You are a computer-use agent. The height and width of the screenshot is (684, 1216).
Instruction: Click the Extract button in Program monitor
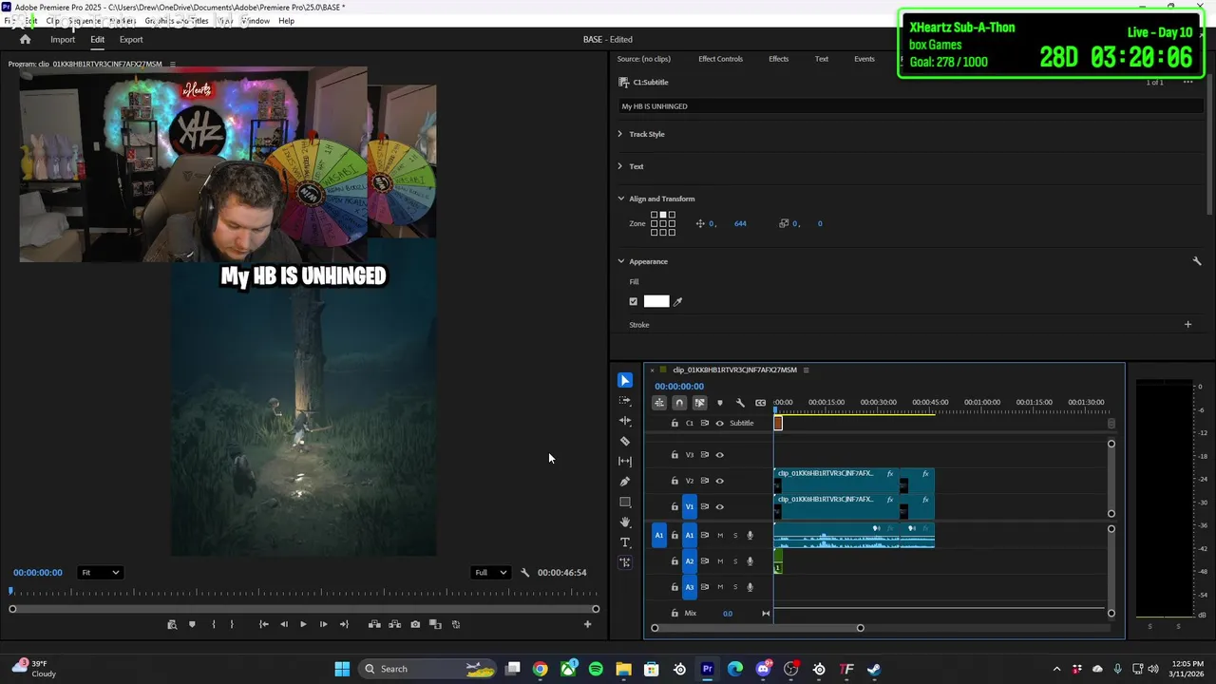[x=394, y=624]
